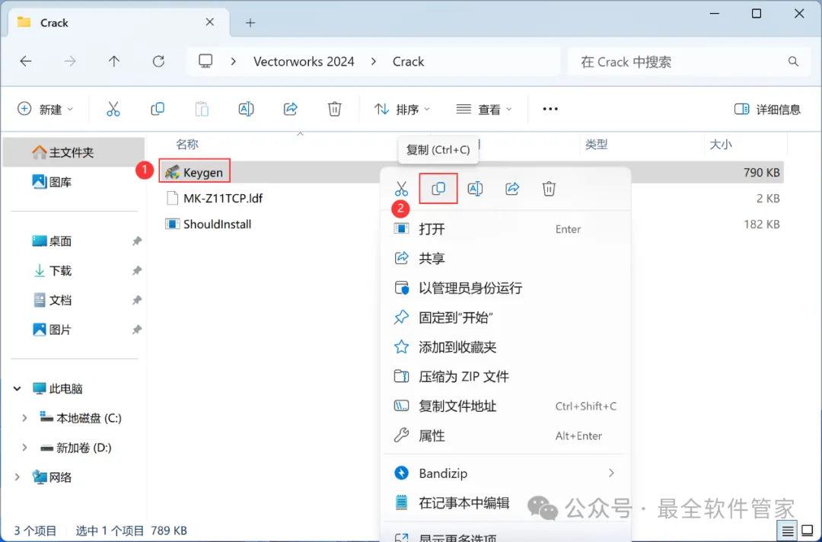Viewport: 822px width, 542px height.
Task: Open the 查看 view dropdown
Action: pos(484,109)
